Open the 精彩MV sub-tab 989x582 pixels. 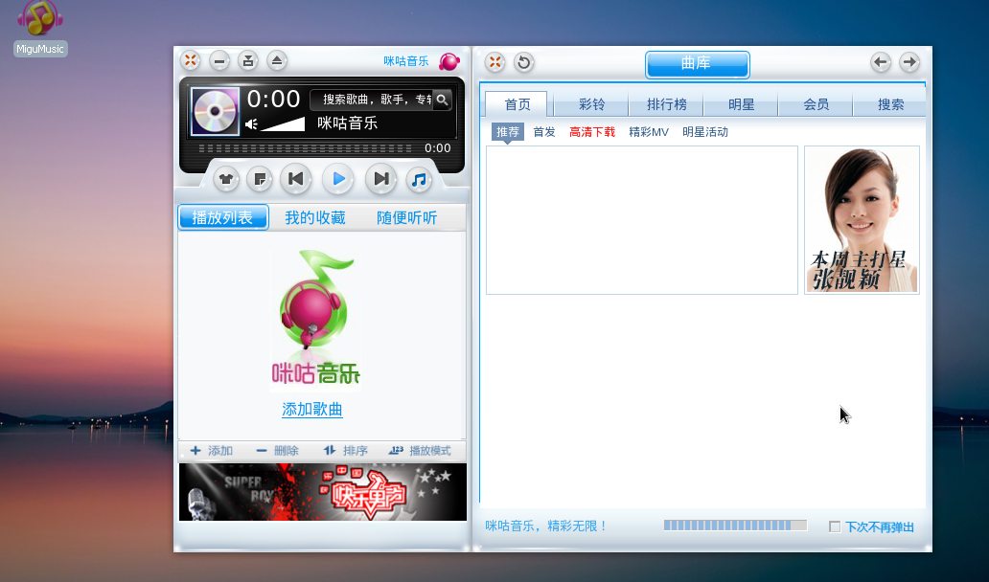(x=649, y=132)
